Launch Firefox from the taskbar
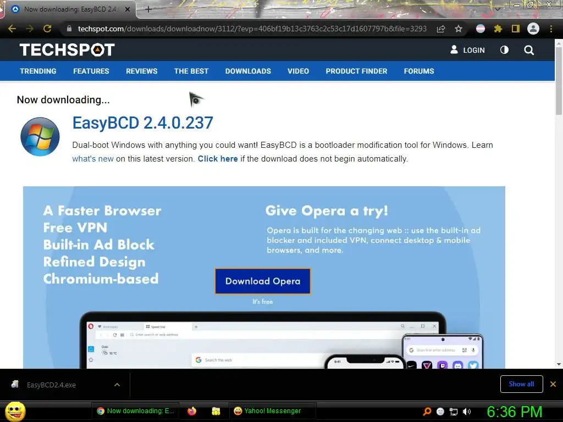The image size is (563, 422). [192, 411]
